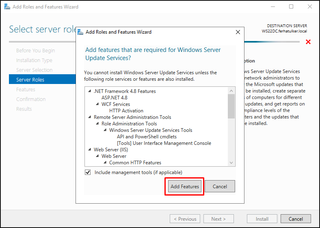Open Before You Begin wizard step

click(x=35, y=51)
